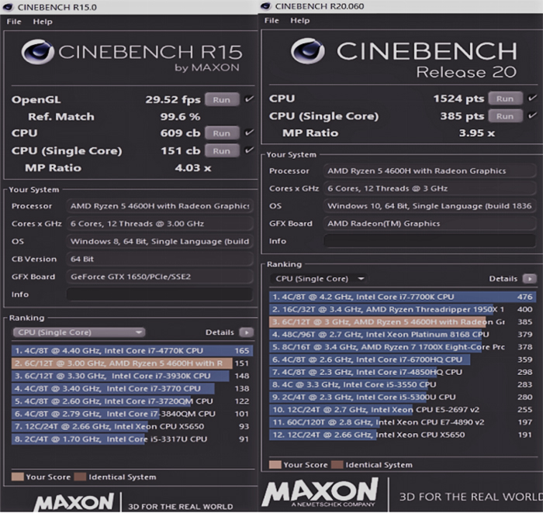Click the Info input field in R20
The width and height of the screenshot is (543, 513).
coord(430,241)
